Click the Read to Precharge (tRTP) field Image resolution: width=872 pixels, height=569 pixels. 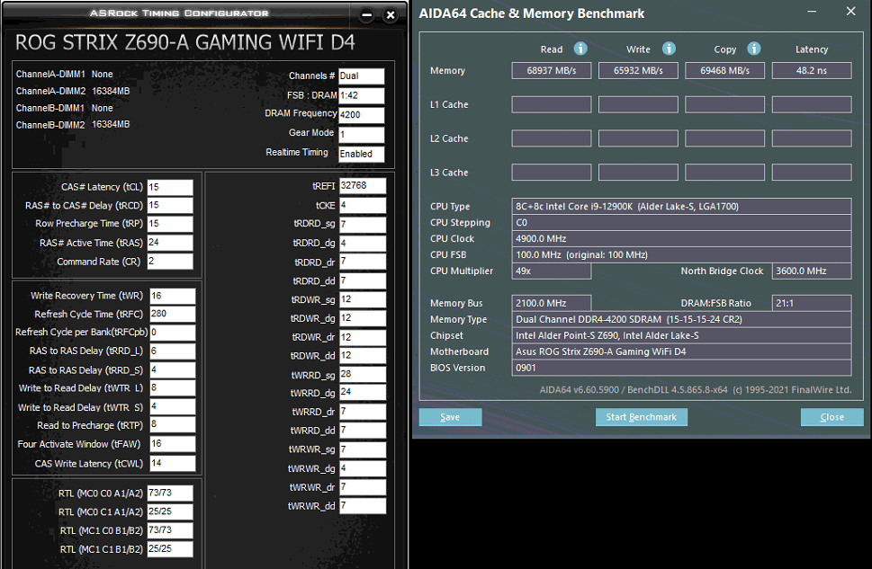pos(173,424)
